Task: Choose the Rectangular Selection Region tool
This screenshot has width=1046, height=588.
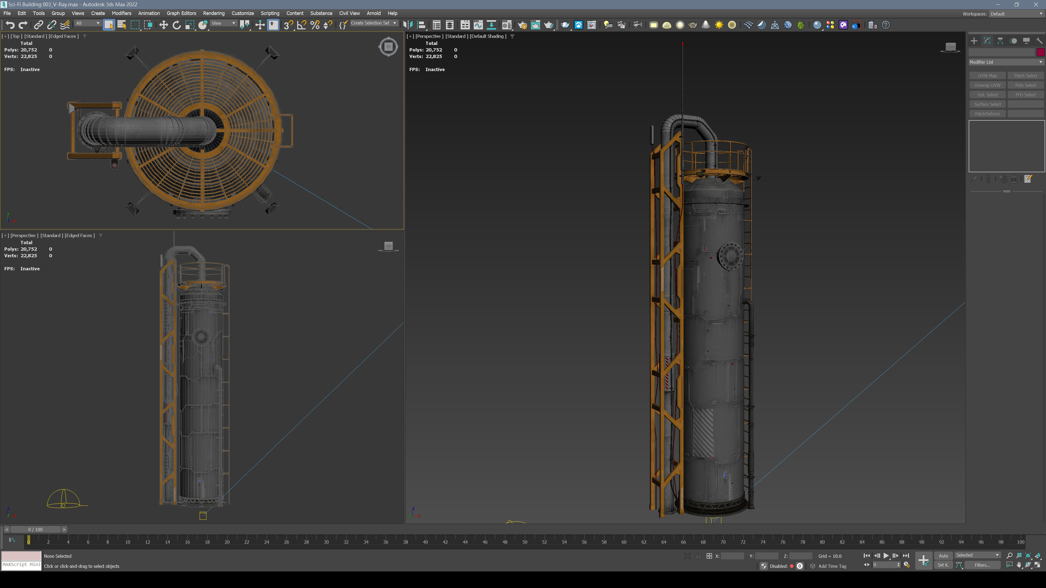Action: point(135,25)
